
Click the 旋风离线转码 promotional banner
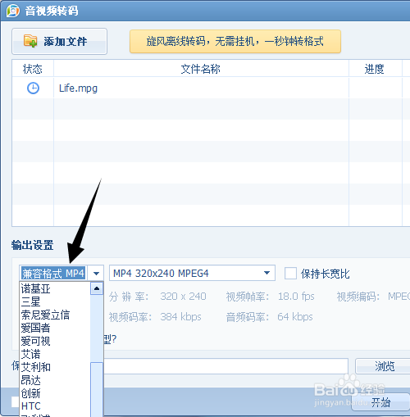click(235, 42)
